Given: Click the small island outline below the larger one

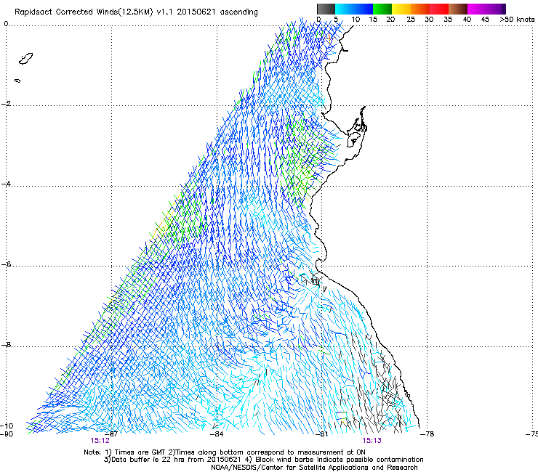Looking at the screenshot, I should (x=17, y=81).
